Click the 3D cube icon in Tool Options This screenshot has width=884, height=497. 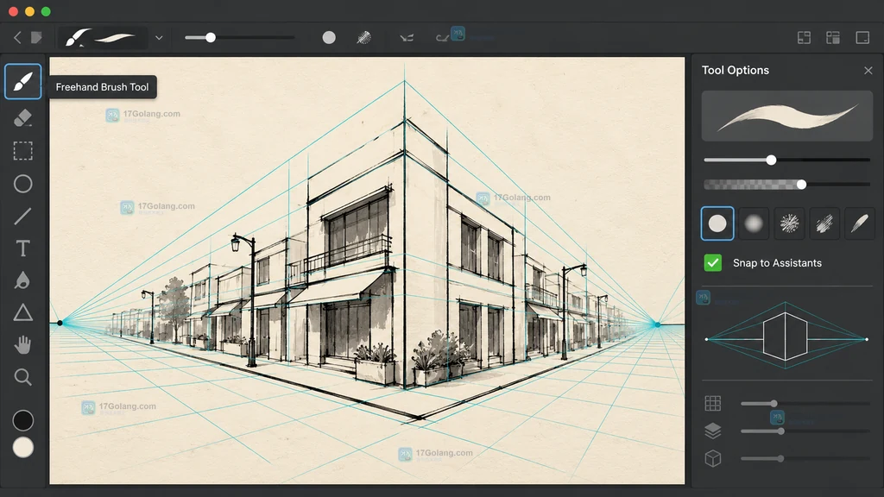click(712, 459)
